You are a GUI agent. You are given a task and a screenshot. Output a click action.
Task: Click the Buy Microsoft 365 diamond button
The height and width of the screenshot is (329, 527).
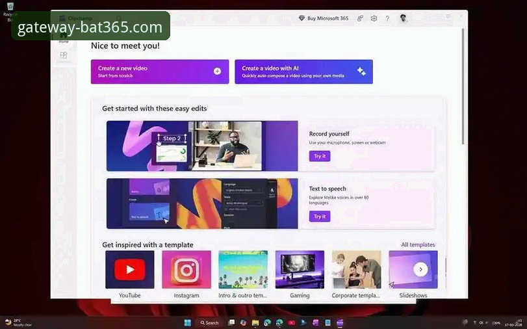[324, 18]
